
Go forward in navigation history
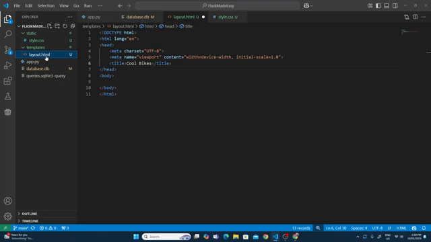(x=129, y=5)
